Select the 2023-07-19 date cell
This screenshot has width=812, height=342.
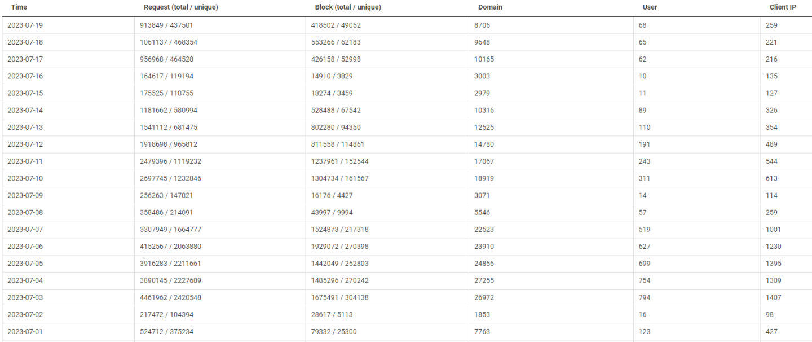[25, 25]
